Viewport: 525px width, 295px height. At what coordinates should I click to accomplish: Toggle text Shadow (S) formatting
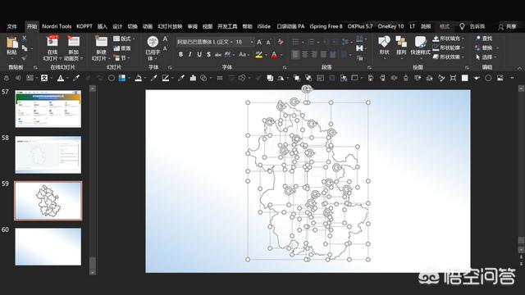208,54
